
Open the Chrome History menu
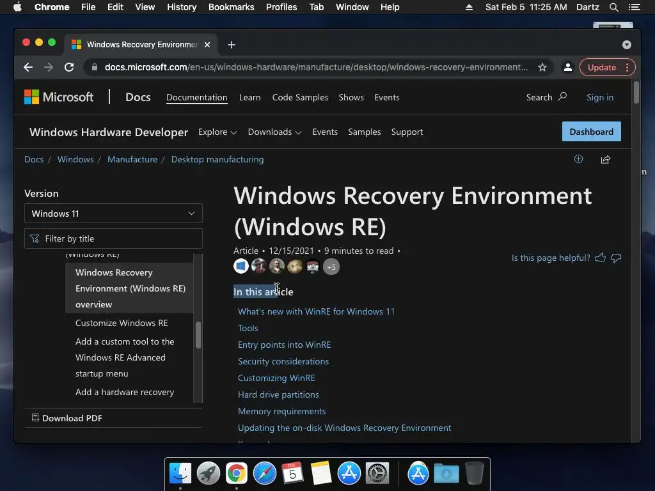[x=182, y=7]
